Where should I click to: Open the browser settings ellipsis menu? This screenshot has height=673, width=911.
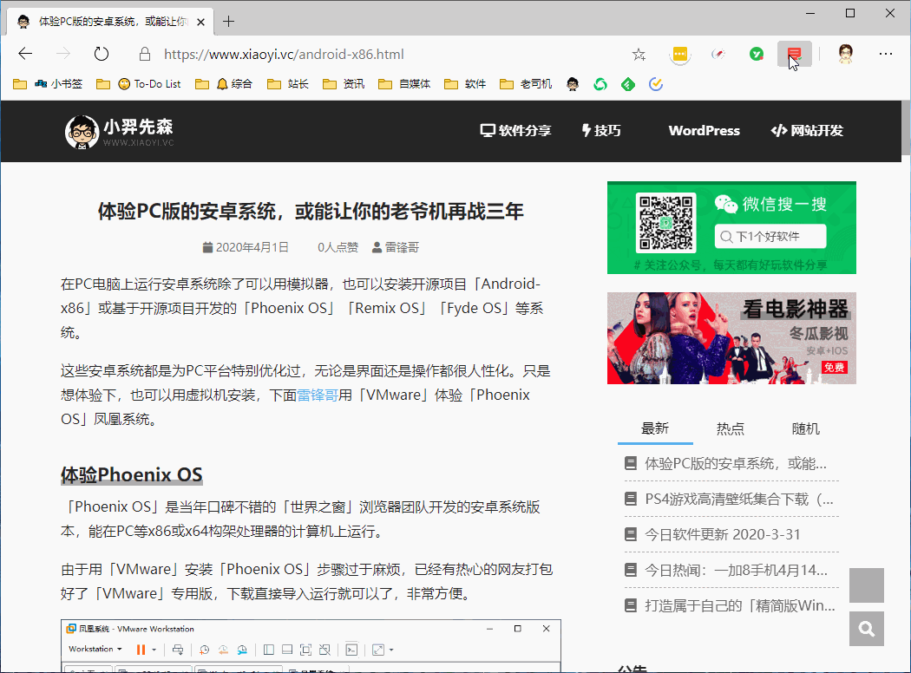886,55
